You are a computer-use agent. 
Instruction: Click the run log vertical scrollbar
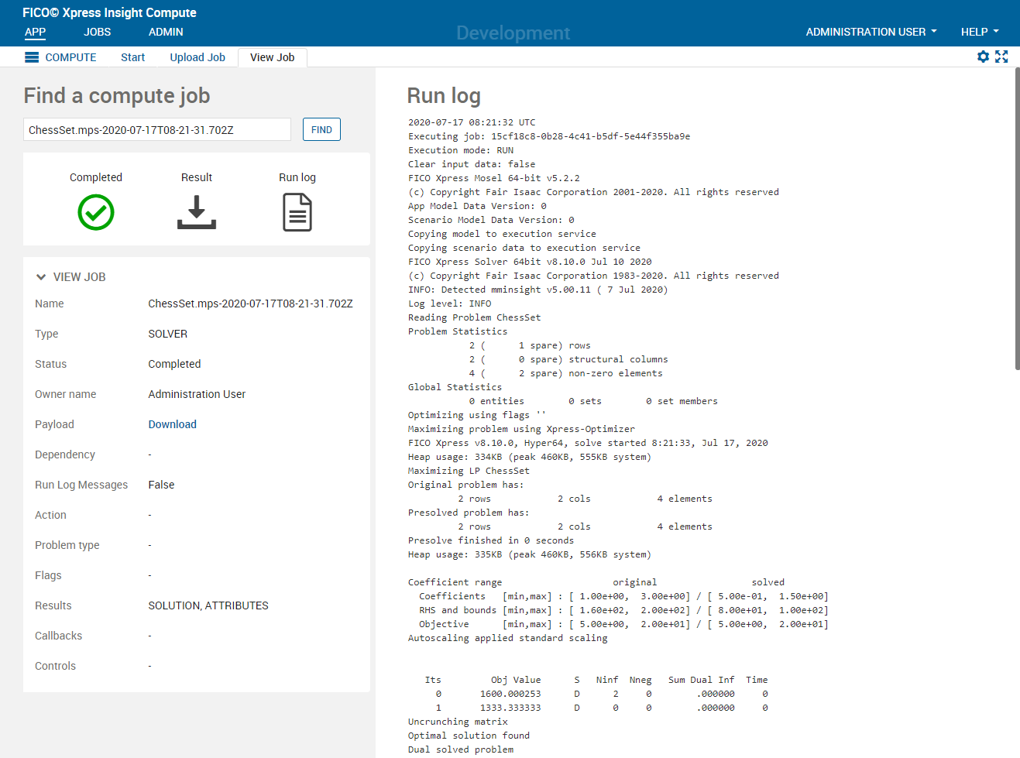[1017, 219]
